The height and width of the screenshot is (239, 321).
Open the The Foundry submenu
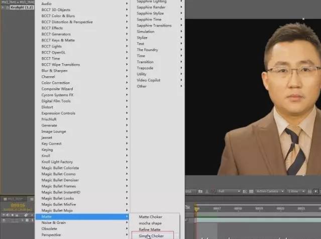[158, 50]
